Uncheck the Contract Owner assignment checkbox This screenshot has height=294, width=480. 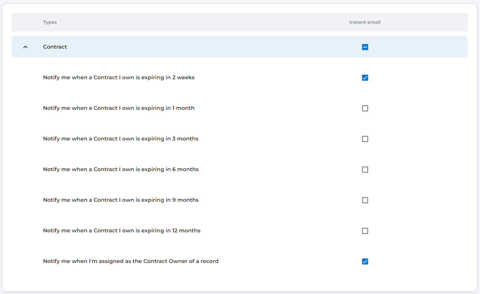pos(365,261)
